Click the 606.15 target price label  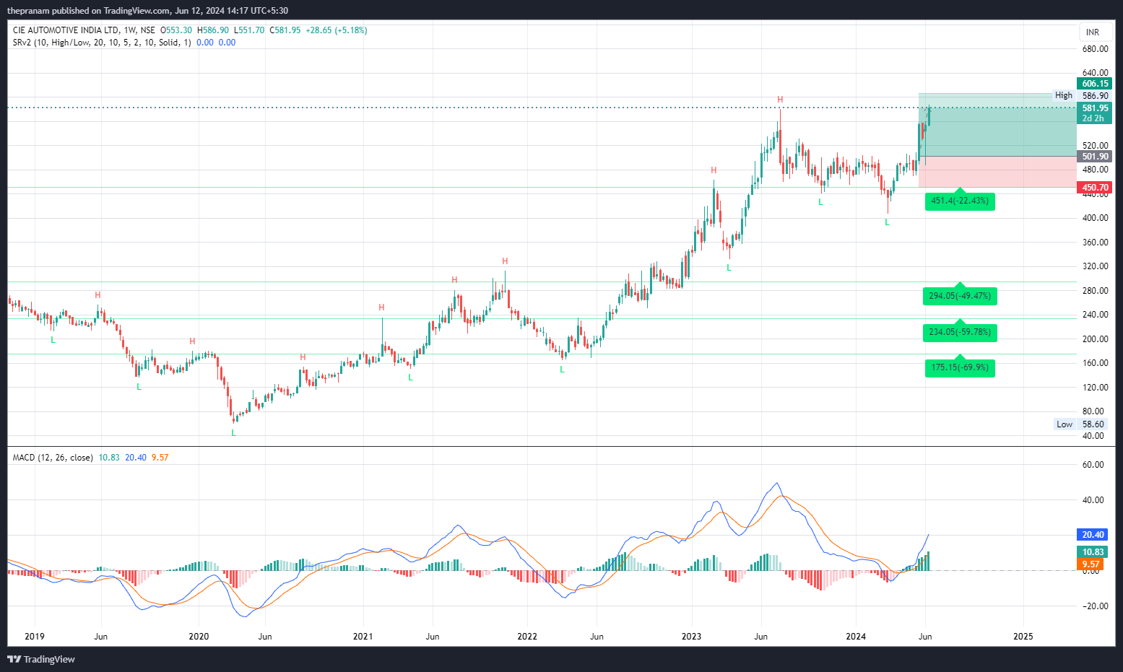click(1095, 84)
